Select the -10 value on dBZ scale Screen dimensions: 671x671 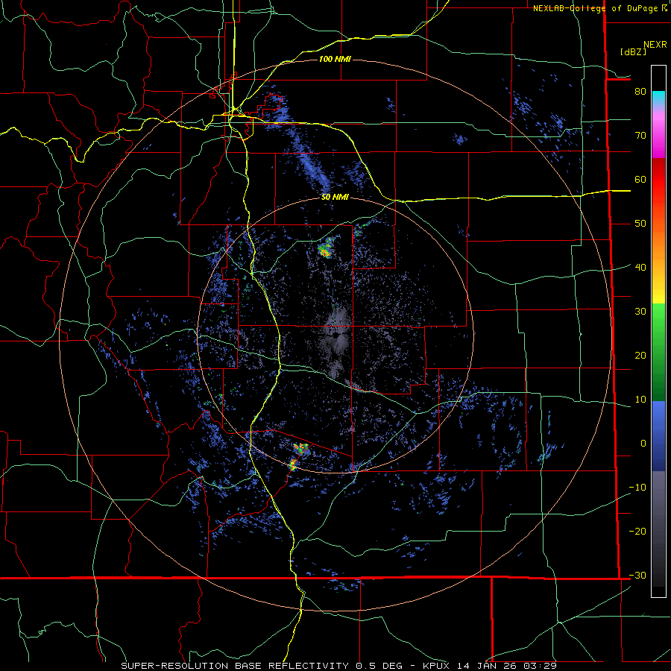[637, 488]
